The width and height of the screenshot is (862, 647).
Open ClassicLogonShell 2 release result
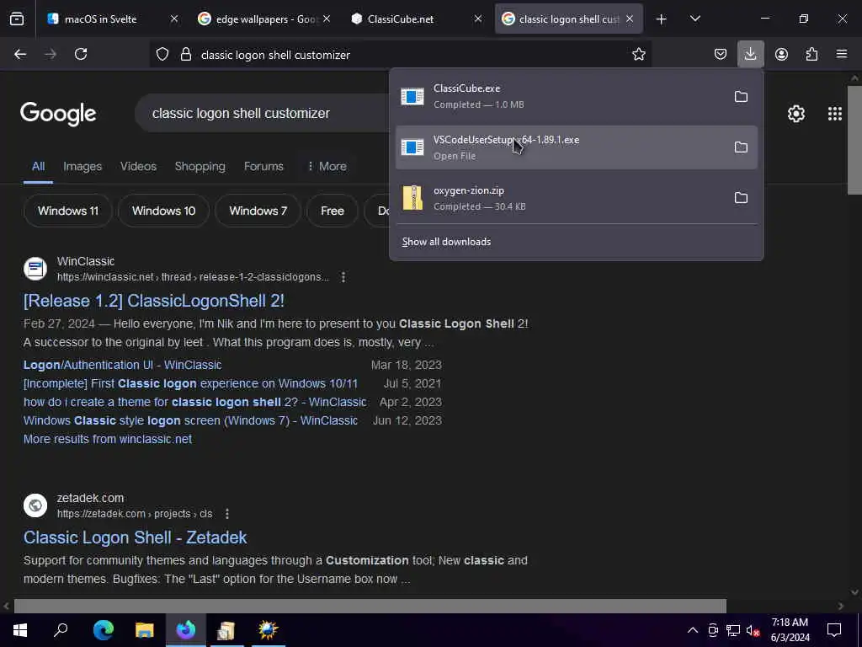tap(154, 301)
